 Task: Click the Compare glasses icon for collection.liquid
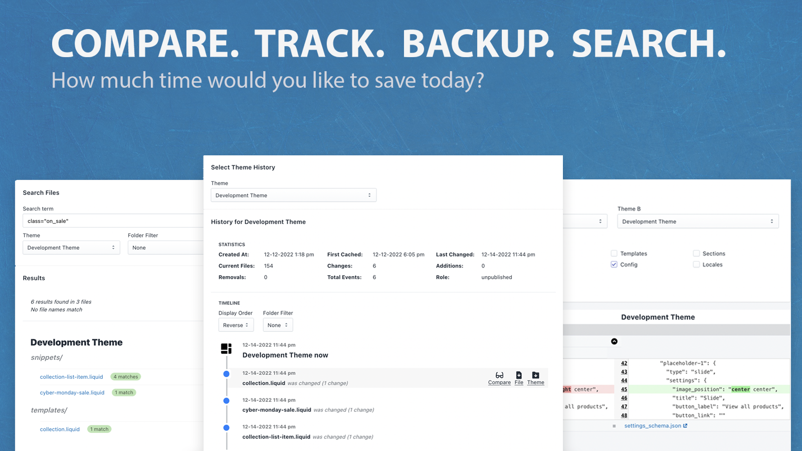[x=499, y=375]
